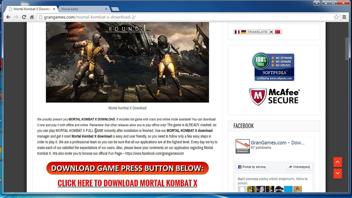Jump to page bottom with the orange down arrow
This screenshot has height=198, width=352.
pyautogui.click(x=338, y=173)
